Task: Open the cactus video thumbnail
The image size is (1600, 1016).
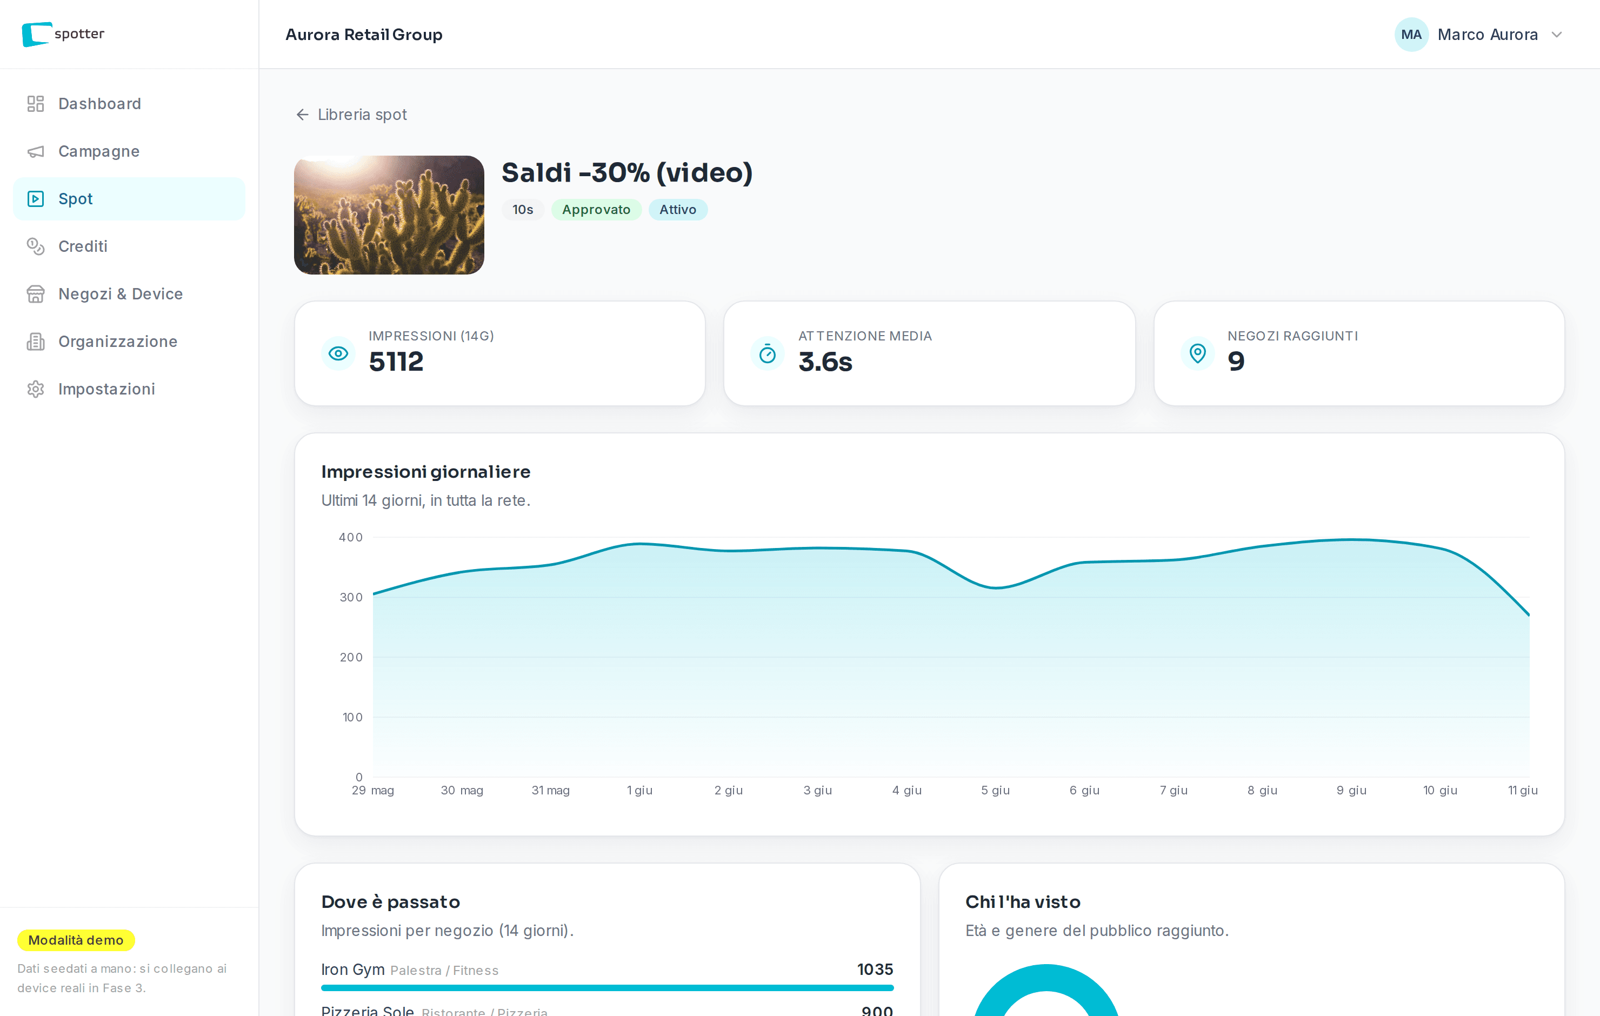Action: (389, 215)
